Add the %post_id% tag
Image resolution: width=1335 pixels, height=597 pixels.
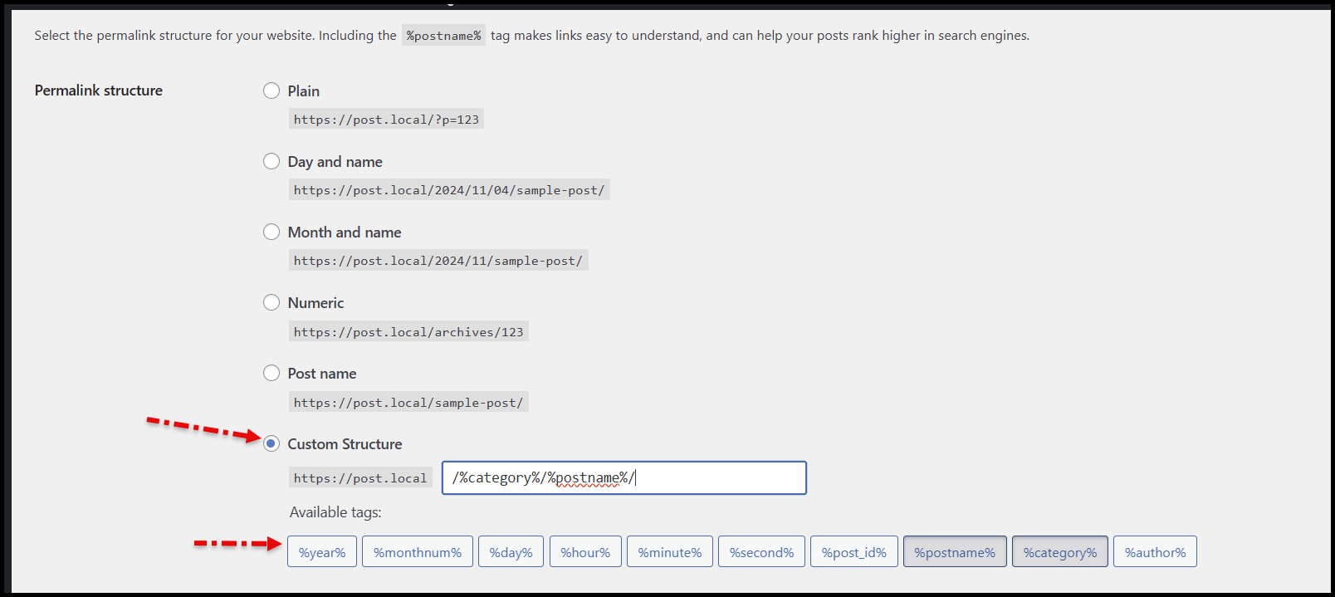[x=854, y=552]
